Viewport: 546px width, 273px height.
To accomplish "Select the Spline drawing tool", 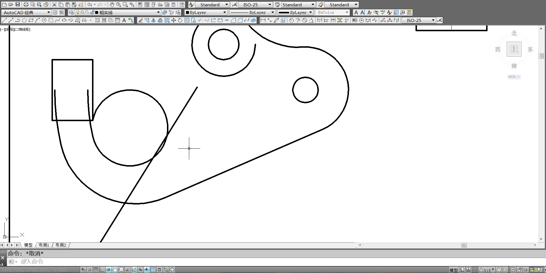I will pos(58,20).
